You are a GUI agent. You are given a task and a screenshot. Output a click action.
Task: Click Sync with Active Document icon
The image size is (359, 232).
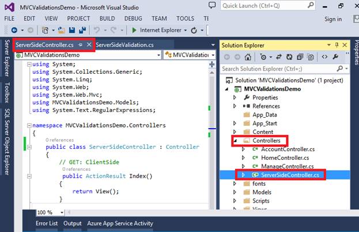coord(279,57)
